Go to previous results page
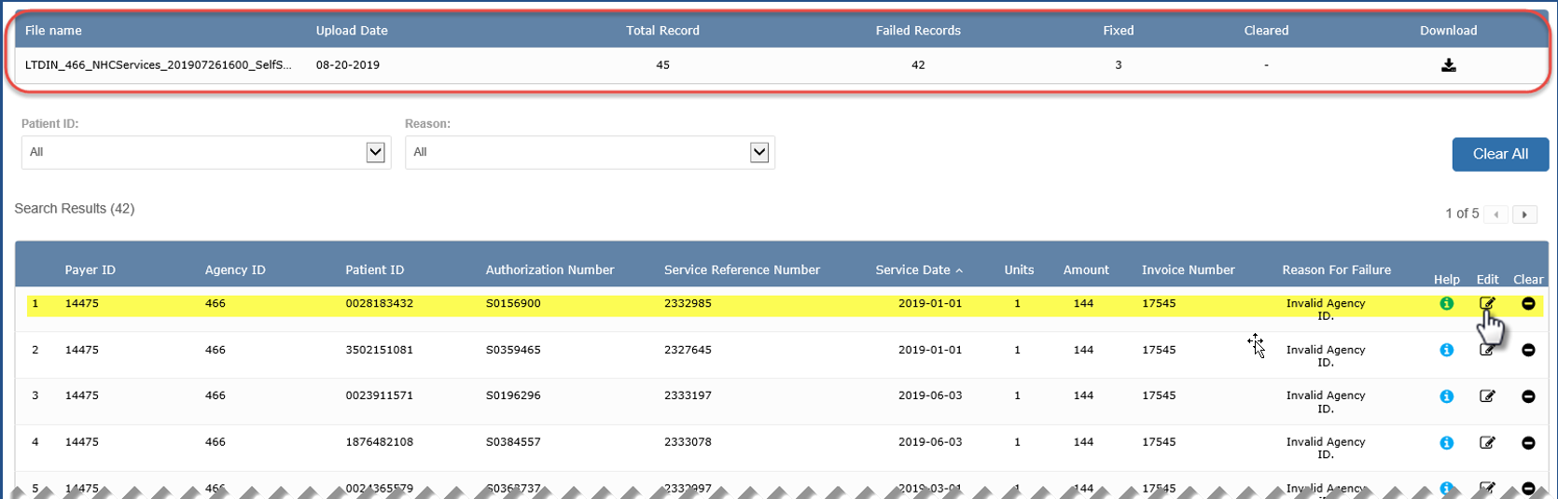The width and height of the screenshot is (1558, 499). (x=1496, y=215)
